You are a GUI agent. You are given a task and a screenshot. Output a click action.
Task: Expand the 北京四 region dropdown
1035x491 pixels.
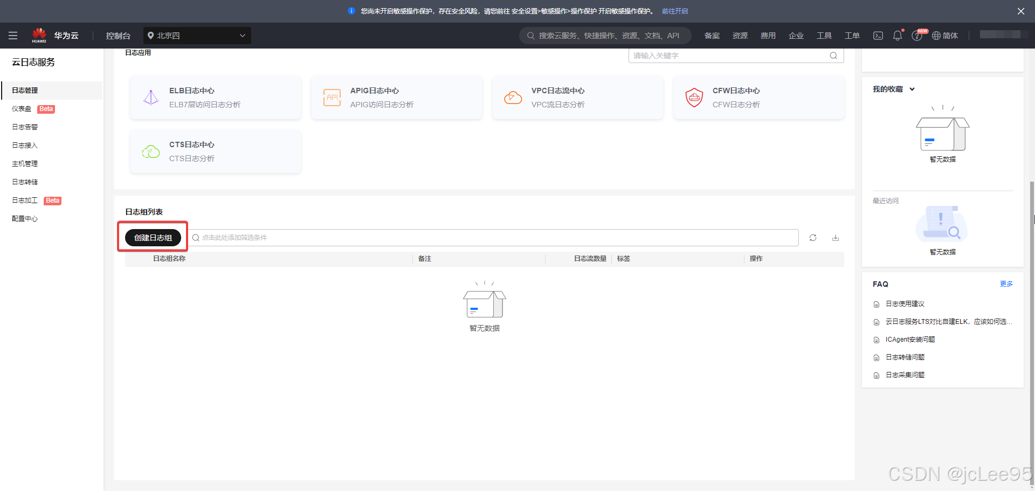(197, 36)
